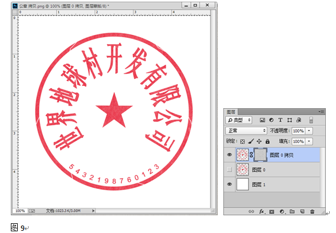Click lock transparent pixels icon
The image size is (336, 233).
coord(242,141)
